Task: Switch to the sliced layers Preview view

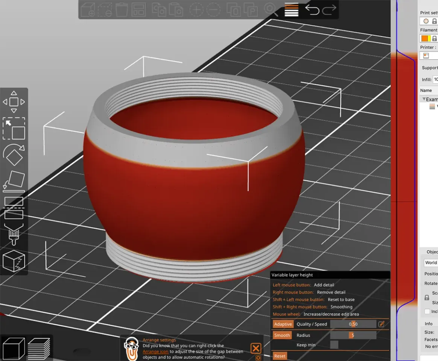Action: (39, 349)
